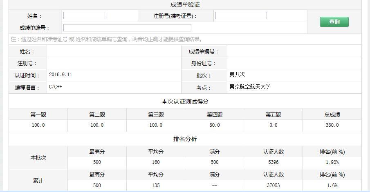Image resolution: width=370 pixels, height=192 pixels.
Task: Select the cumulative ranking 1.6%
Action: pyautogui.click(x=332, y=185)
